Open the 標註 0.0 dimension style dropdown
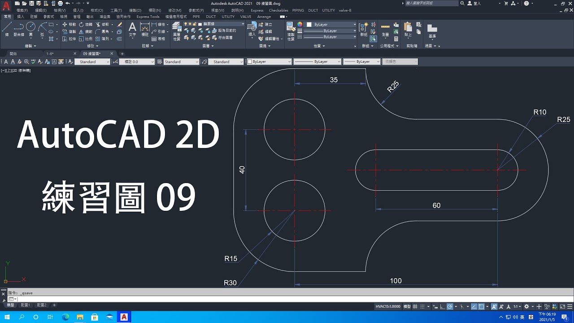Viewport: 574px width, 323px height. click(137, 62)
